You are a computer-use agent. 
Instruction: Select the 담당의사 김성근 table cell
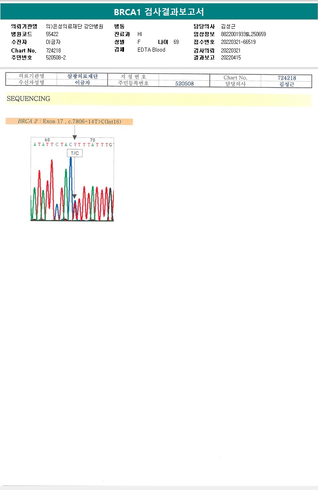pyautogui.click(x=286, y=84)
